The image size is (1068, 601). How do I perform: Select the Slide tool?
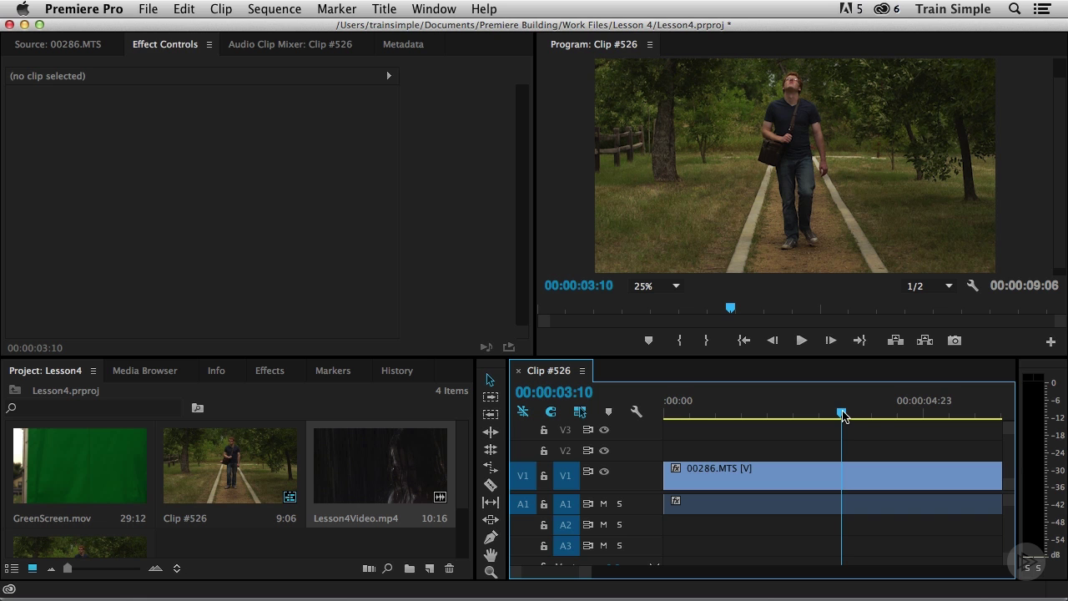pyautogui.click(x=491, y=520)
